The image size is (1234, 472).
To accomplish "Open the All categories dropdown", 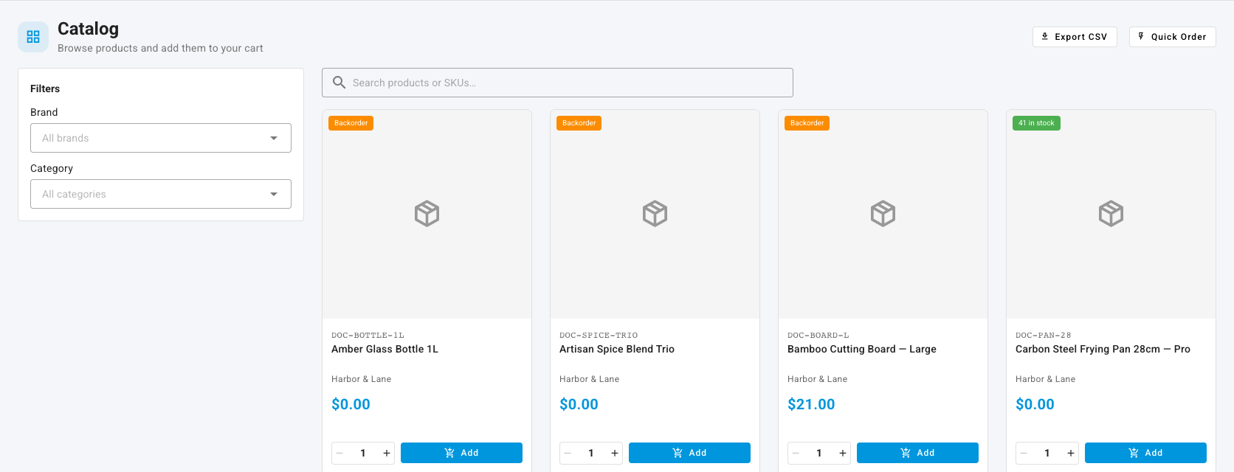I will coord(161,194).
